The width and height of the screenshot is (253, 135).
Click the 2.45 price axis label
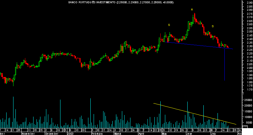pos(250,36)
